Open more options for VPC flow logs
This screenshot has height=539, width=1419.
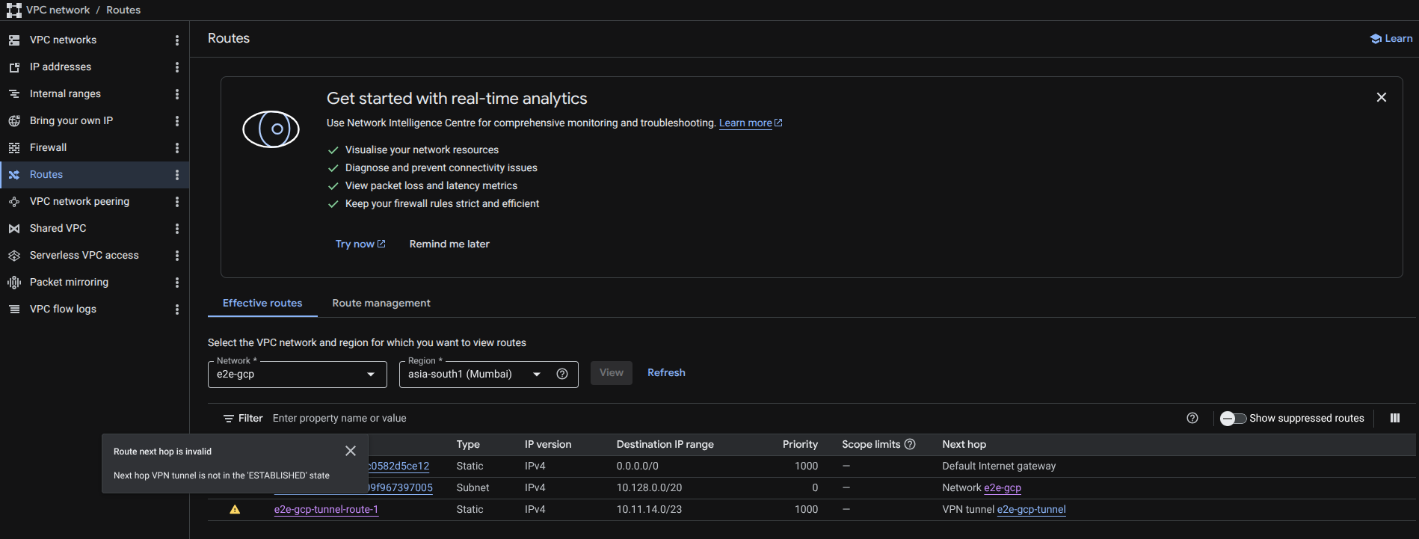coord(177,309)
